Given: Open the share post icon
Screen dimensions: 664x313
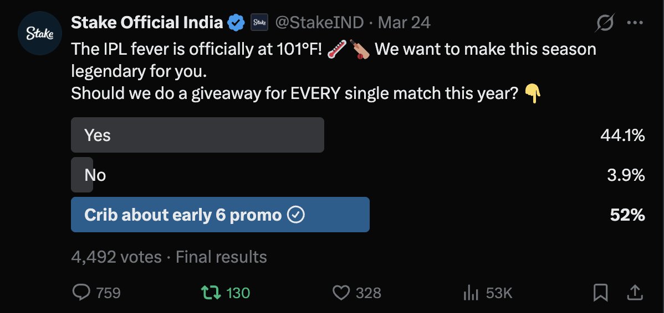Looking at the screenshot, I should coord(635,293).
